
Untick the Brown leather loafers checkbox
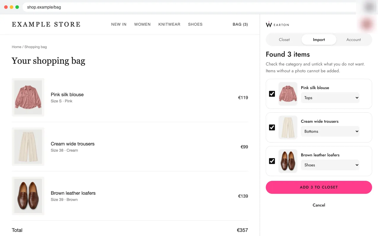pos(272,161)
